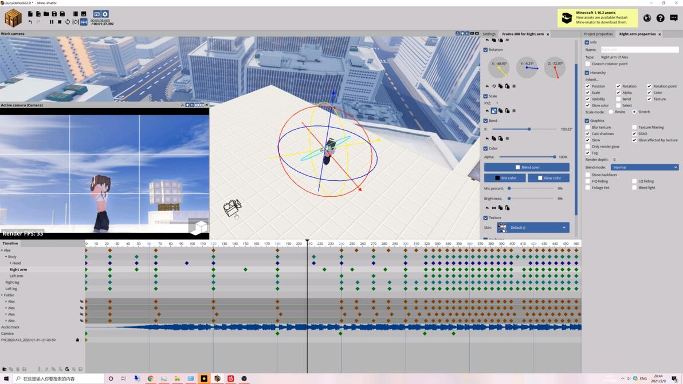Click the Export image icon
683x384 pixels.
tap(84, 14)
